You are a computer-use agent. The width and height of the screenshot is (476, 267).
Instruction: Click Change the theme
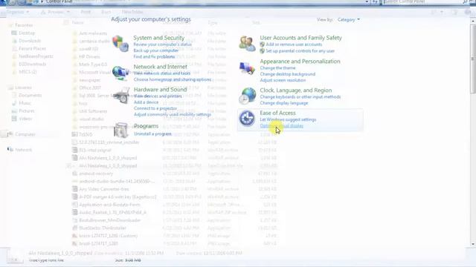coord(277,67)
